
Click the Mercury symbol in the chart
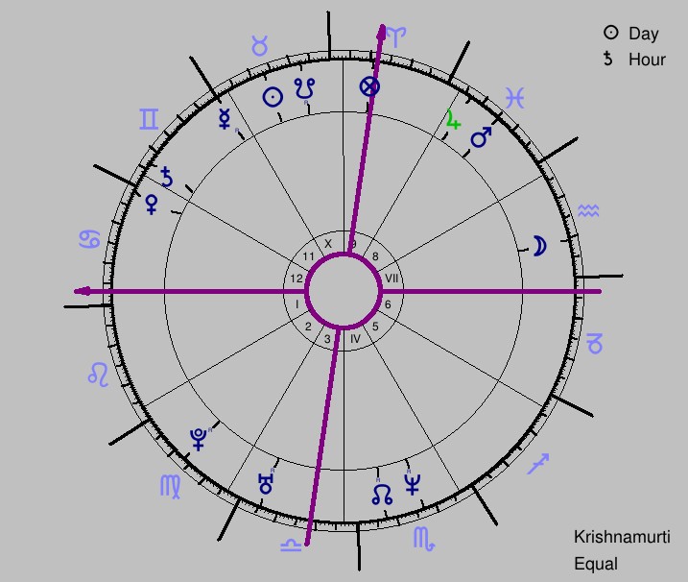[225, 118]
